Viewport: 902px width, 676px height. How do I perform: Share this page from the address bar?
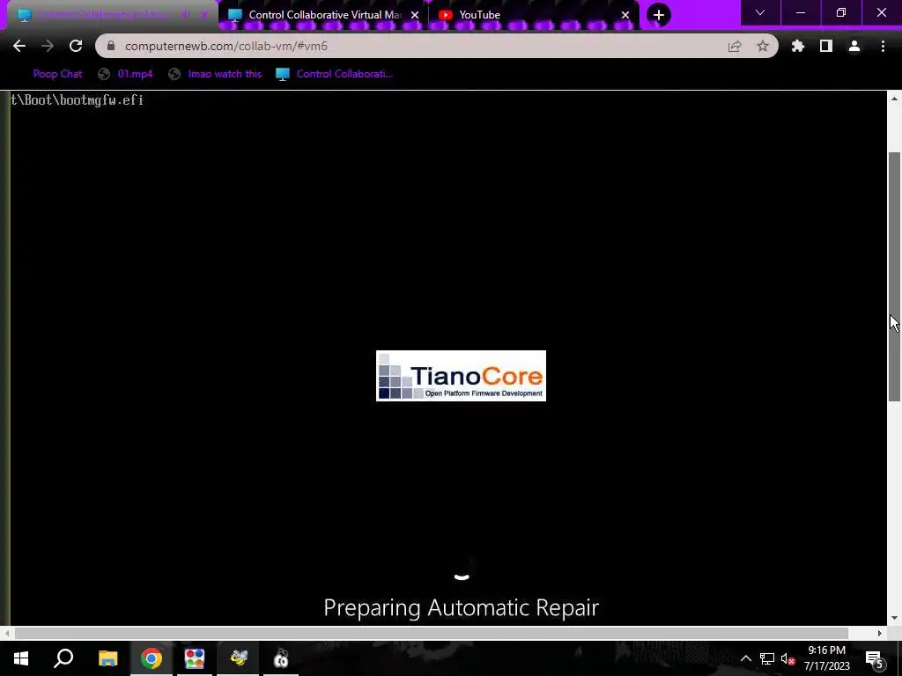click(735, 46)
